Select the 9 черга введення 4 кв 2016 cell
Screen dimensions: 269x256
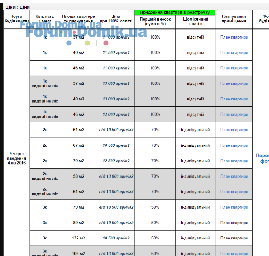point(17,158)
